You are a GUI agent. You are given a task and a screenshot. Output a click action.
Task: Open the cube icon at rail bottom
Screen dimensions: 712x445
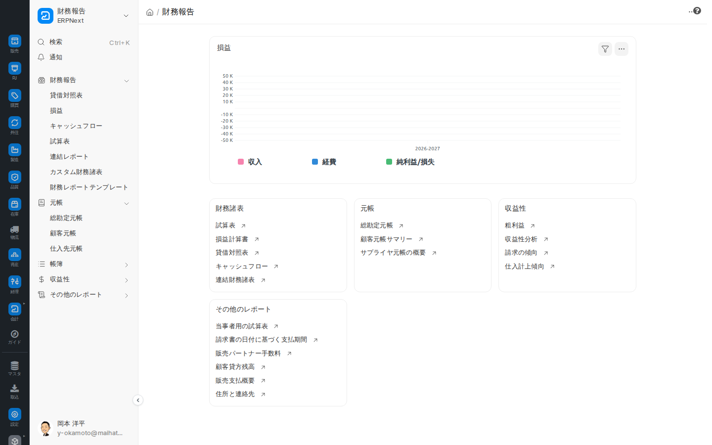(x=15, y=441)
